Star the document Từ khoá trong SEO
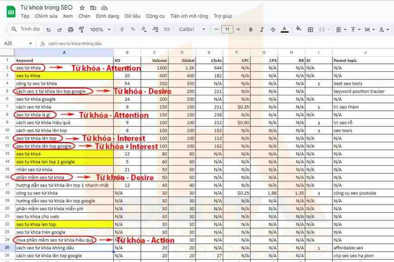 click(82, 8)
